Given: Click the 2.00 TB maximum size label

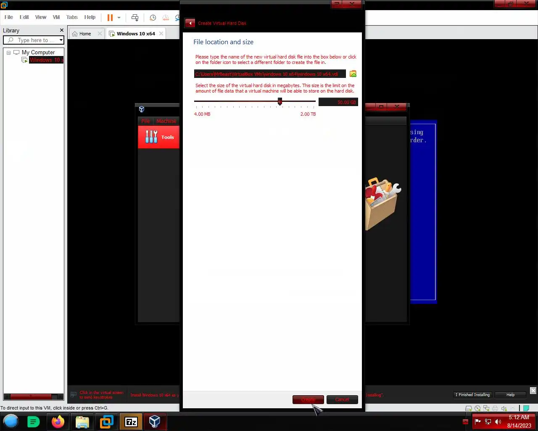Looking at the screenshot, I should click(x=308, y=114).
